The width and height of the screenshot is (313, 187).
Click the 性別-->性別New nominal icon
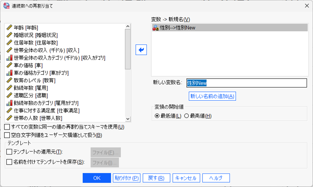[x=155, y=28]
